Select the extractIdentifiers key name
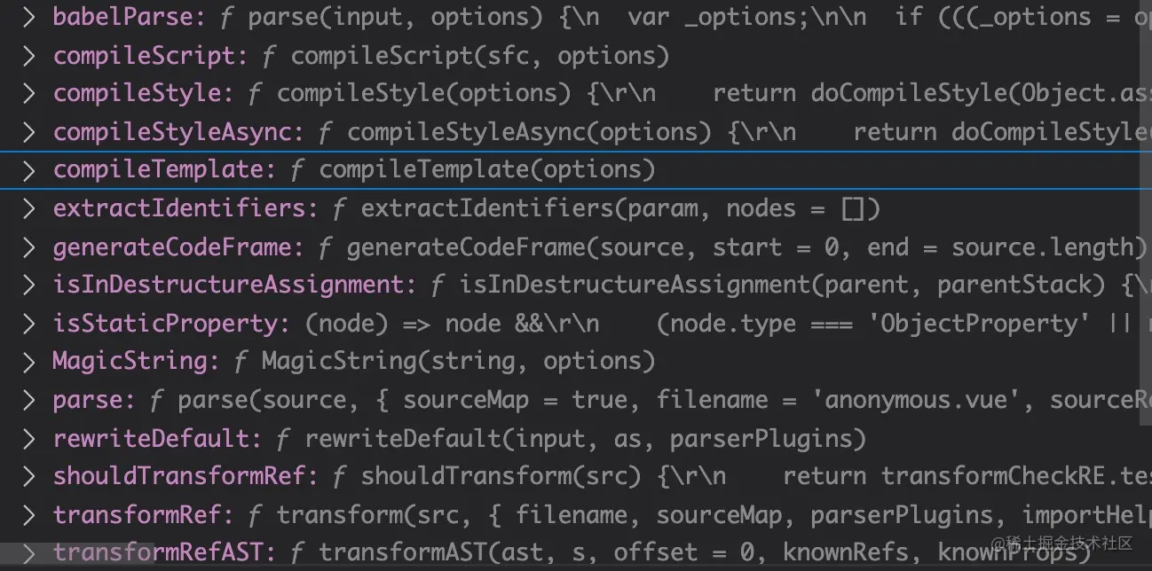1152x571 pixels. 186,209
